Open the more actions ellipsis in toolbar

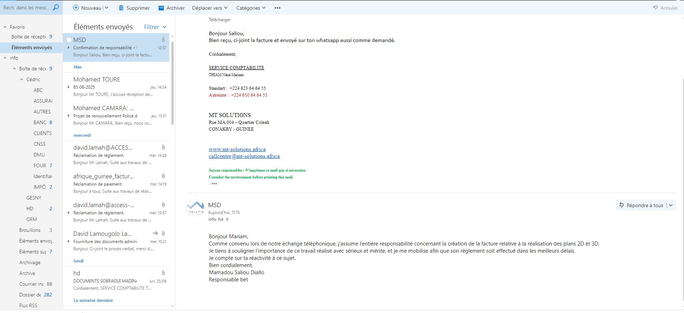click(277, 8)
